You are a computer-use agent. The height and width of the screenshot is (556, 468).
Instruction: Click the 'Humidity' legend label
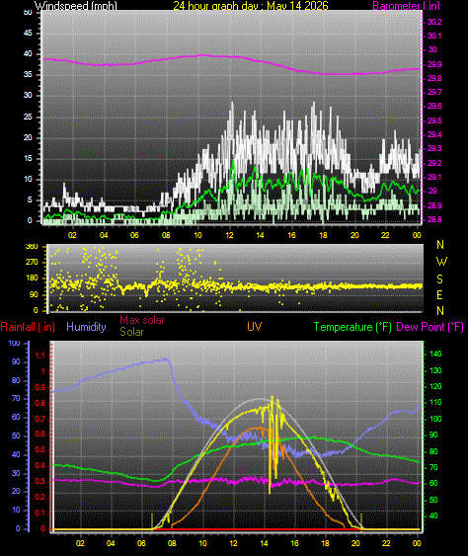click(86, 327)
